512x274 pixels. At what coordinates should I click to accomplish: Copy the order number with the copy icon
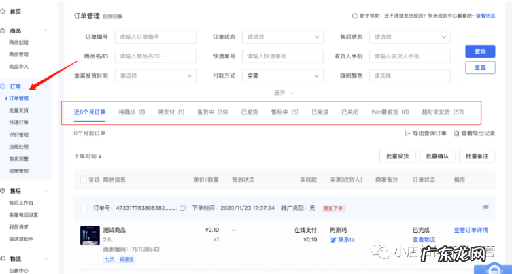pos(182,208)
